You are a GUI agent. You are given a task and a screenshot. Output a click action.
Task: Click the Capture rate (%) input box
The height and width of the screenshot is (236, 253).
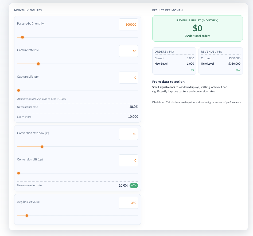click(128, 51)
